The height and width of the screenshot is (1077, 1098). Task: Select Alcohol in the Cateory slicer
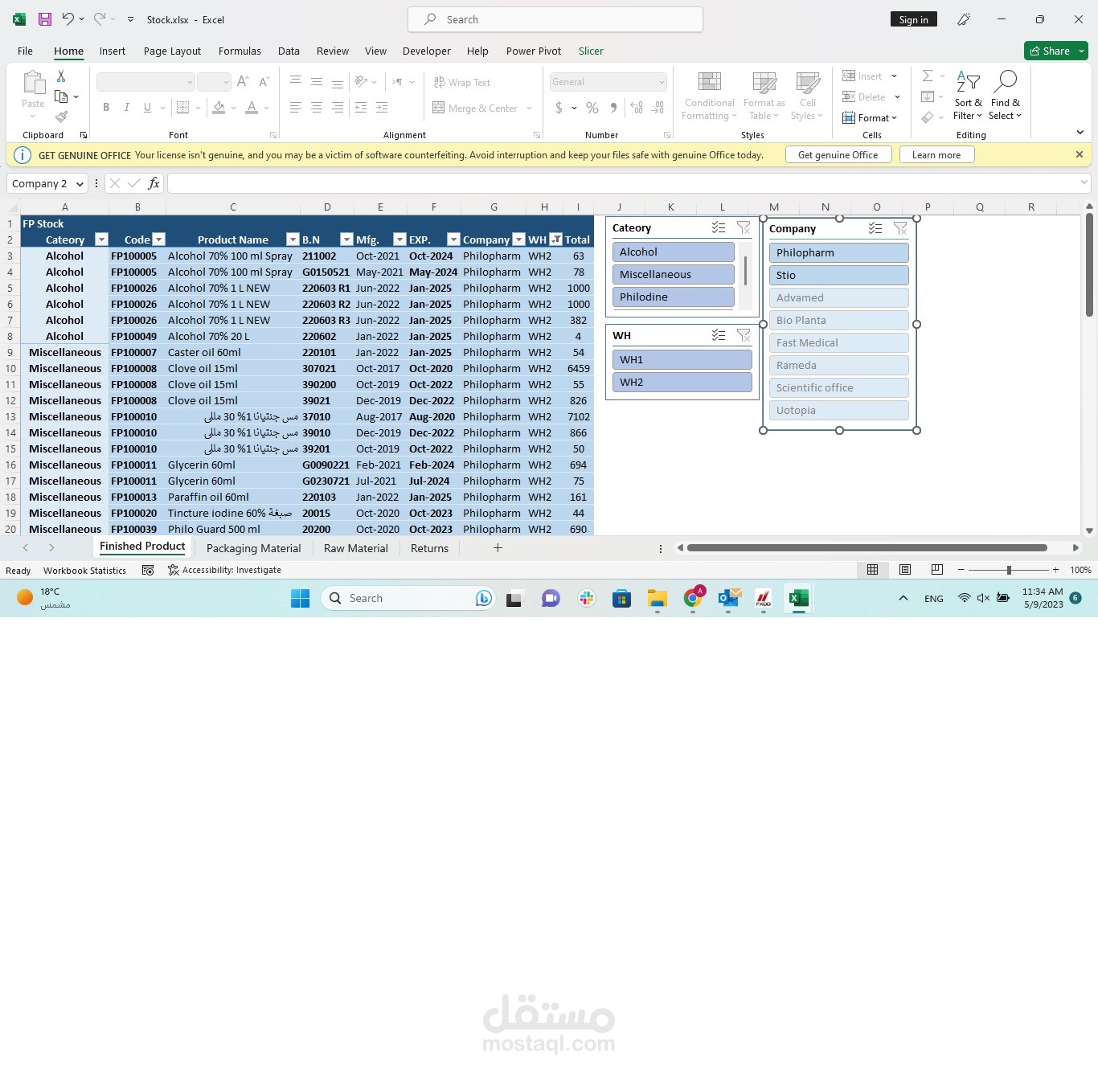pos(674,252)
